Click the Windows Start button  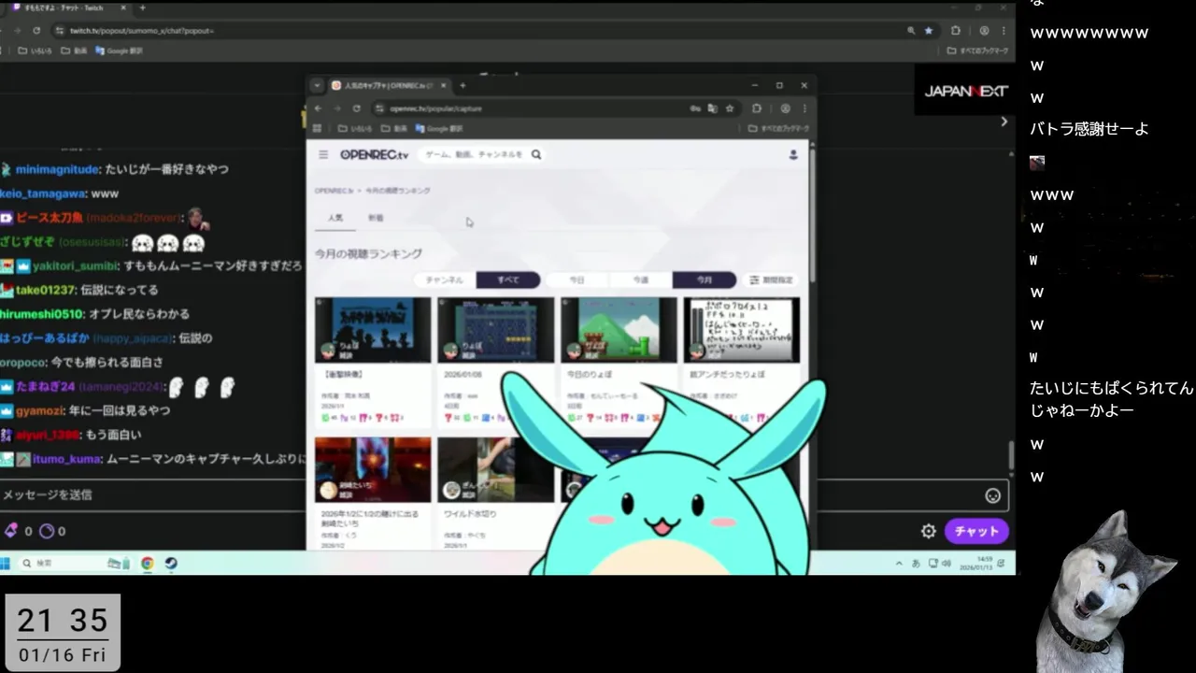click(5, 564)
